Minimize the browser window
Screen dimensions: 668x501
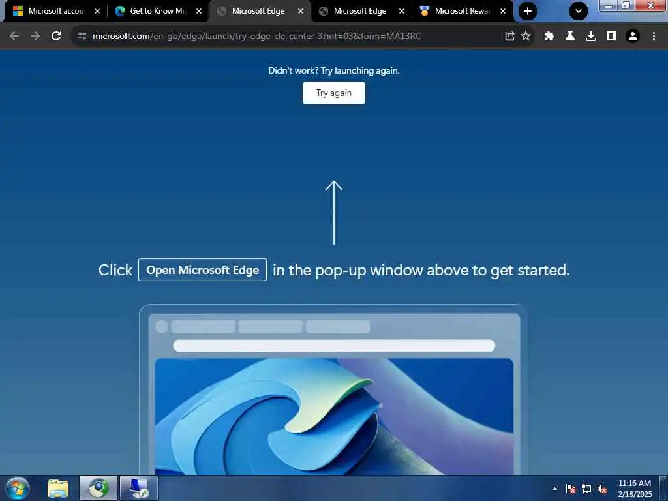click(609, 5)
